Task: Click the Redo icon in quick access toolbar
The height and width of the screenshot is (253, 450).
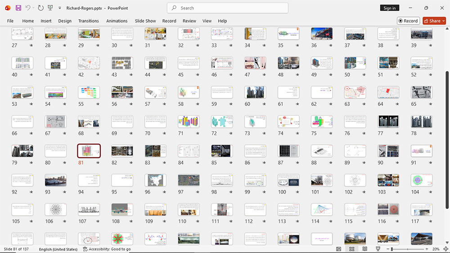Action: tap(41, 8)
